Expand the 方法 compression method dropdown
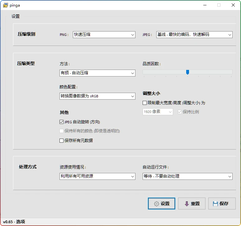This screenshot has height=226, width=241. tap(97, 73)
